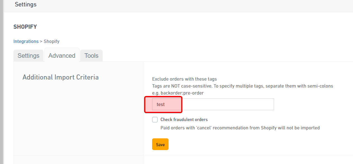Click the 'Exclude orders with these tags' label
The height and width of the screenshot is (164, 353).
(184, 79)
